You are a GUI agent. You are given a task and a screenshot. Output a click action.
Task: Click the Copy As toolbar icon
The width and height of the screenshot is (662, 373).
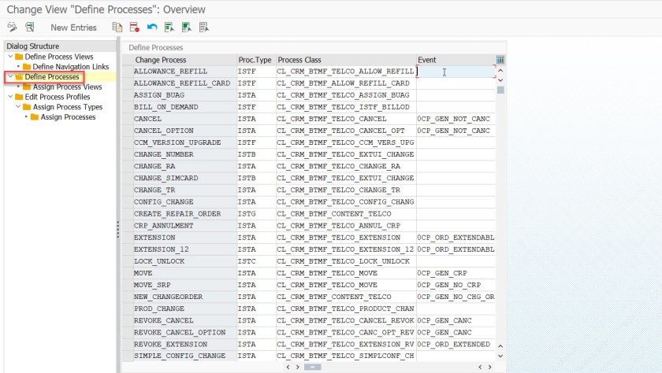(x=117, y=28)
